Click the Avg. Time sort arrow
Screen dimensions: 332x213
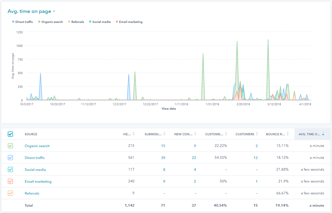pos(323,134)
